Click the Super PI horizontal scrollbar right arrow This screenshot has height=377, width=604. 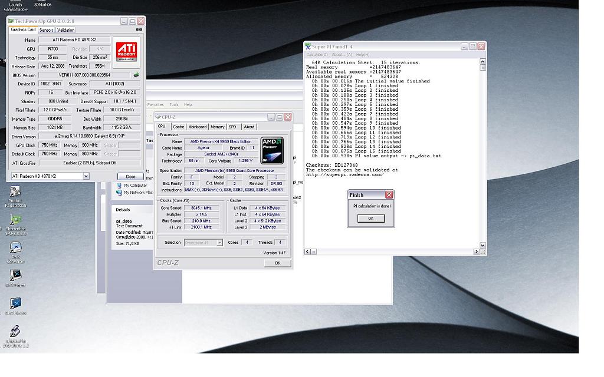tap(476, 252)
